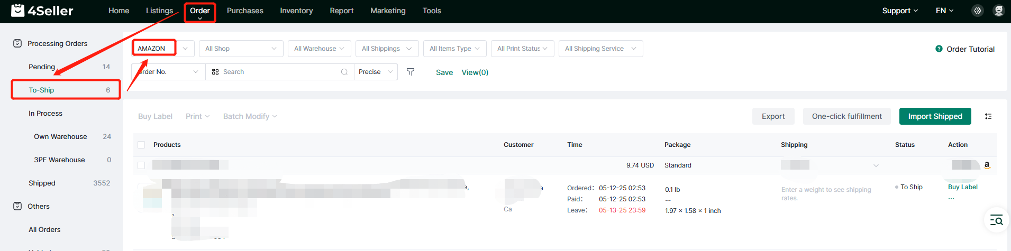Open settings gear icon in header

[x=978, y=11]
